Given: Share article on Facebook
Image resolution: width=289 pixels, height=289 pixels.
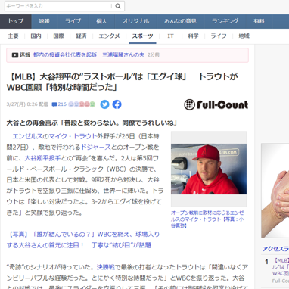Looking at the screenshot, I should [x=117, y=104].
